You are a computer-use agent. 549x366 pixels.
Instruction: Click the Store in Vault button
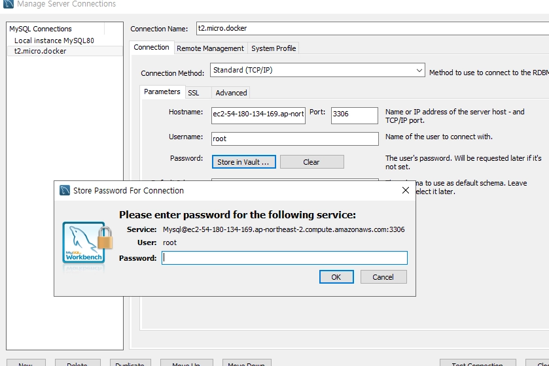click(243, 162)
